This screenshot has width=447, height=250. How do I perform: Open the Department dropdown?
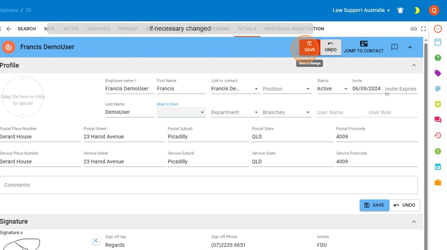click(x=235, y=113)
